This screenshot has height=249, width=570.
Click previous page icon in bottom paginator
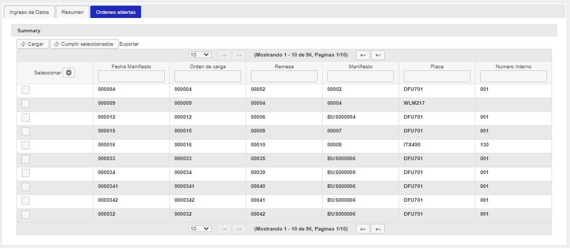click(x=239, y=229)
